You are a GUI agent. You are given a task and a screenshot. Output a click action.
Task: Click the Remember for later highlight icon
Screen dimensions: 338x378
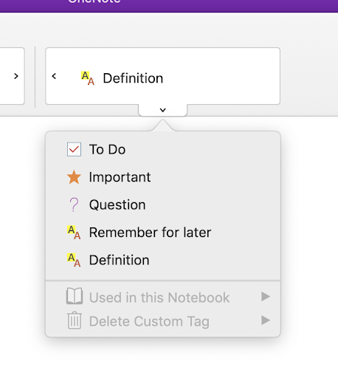[74, 233]
